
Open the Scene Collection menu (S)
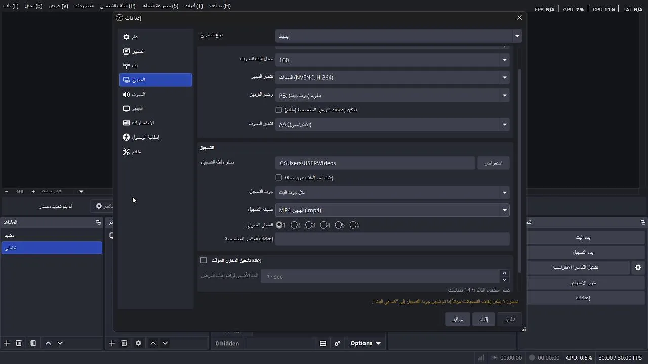160,6
